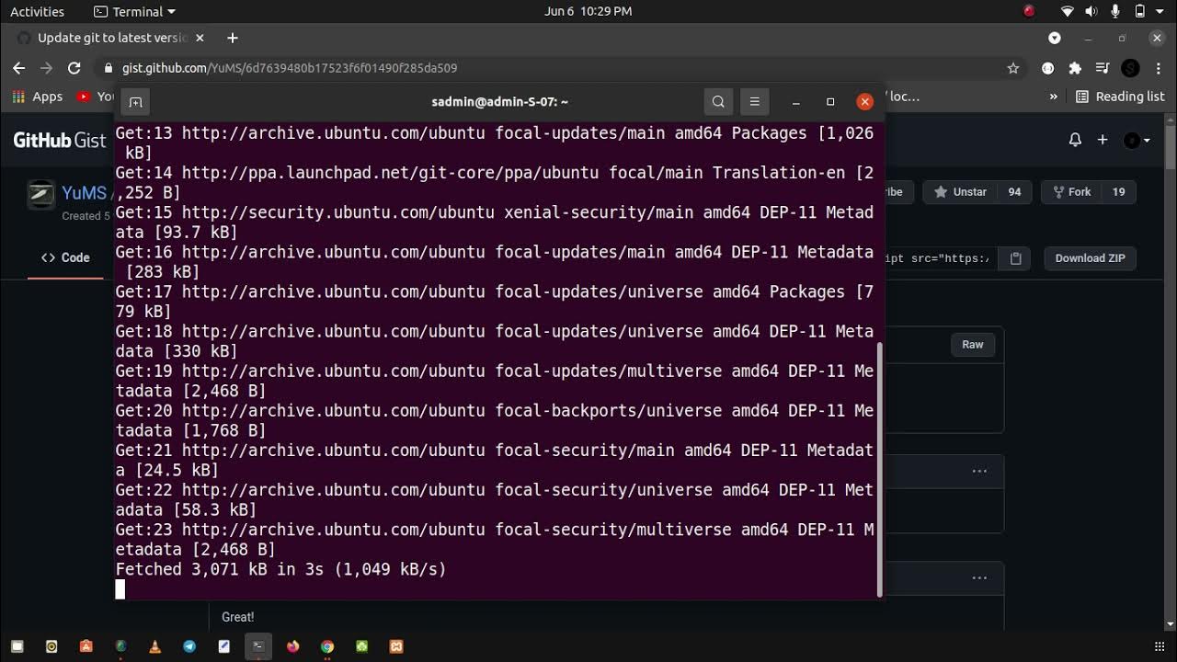Screen dimensions: 1177x662
Task: Download ZIP of the gist
Action: (x=1090, y=258)
